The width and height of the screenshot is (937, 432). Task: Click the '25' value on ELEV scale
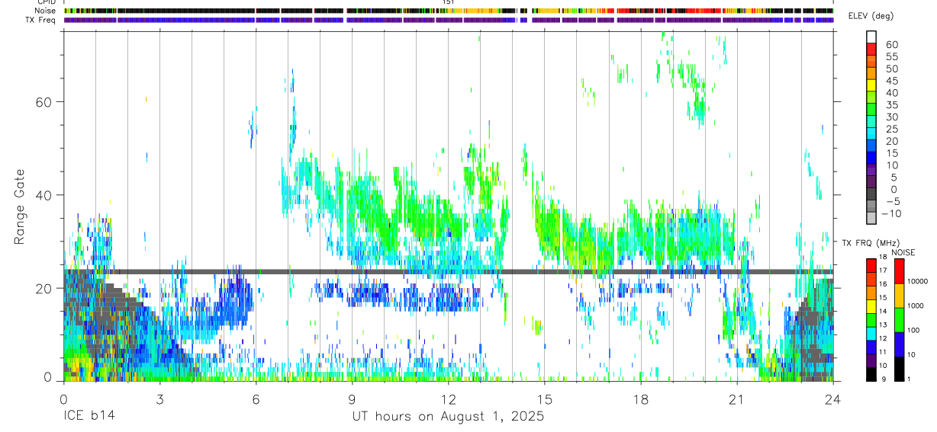[x=891, y=130]
